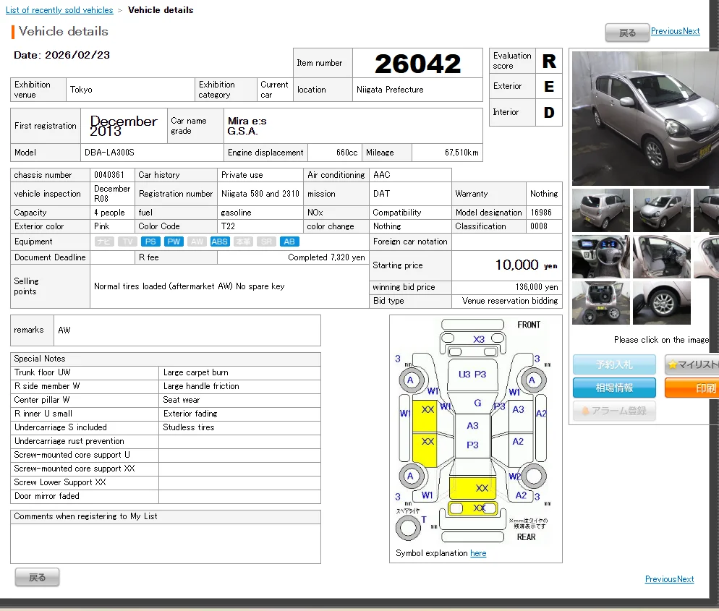Click the evaluation score 'R' cell
The height and width of the screenshot is (611, 719).
(549, 61)
